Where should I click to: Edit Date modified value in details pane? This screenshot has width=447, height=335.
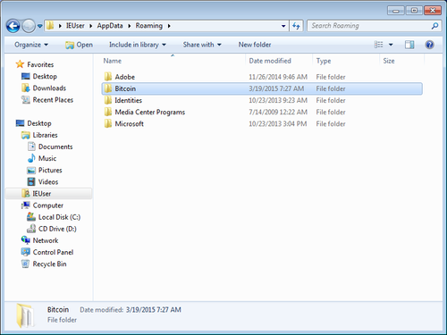click(x=153, y=310)
